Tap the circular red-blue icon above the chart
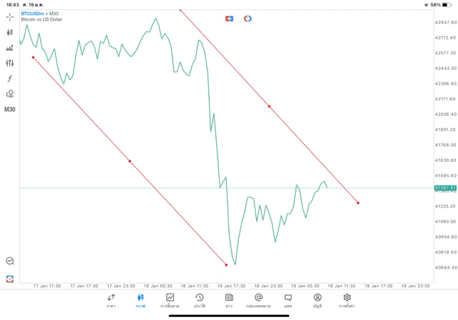The height and width of the screenshot is (320, 458). coord(248,18)
